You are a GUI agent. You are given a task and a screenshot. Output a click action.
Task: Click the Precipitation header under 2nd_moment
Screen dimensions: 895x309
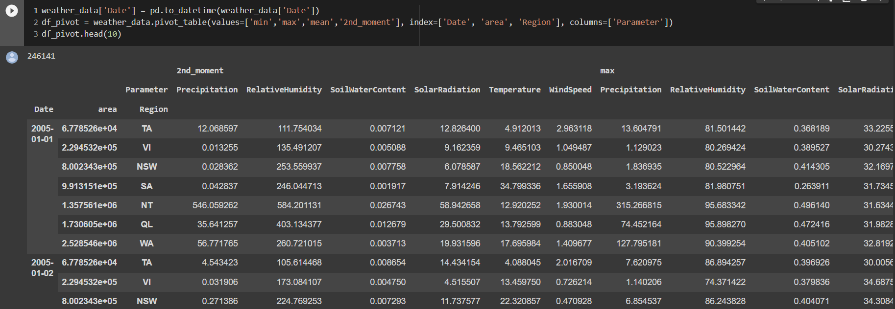(x=207, y=89)
